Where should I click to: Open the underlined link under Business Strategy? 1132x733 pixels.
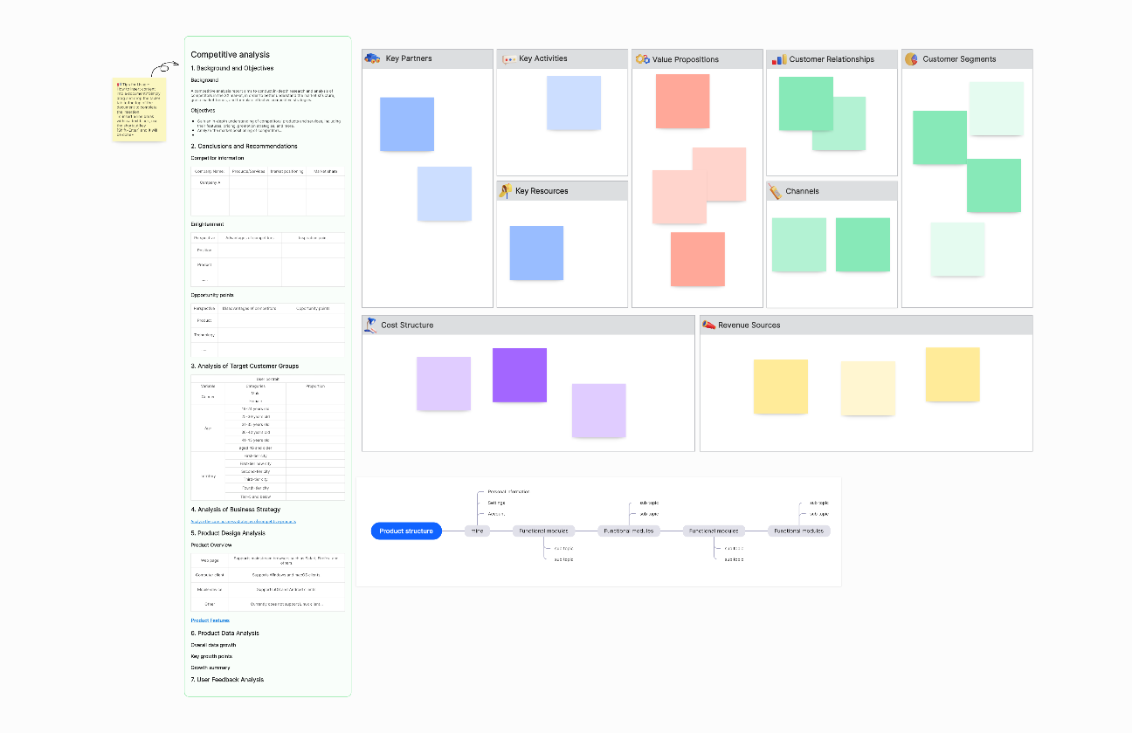point(243,521)
